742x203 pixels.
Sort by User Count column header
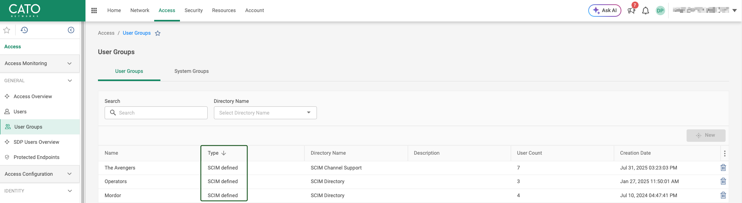529,153
